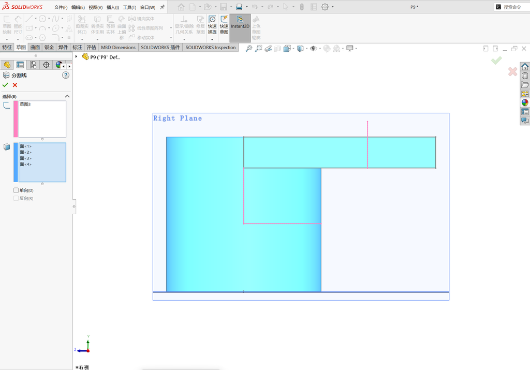
Task: Open the FeatureManager design tree tab
Action: (7, 65)
